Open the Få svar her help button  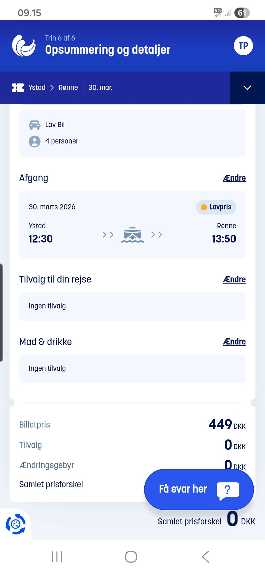pyautogui.click(x=199, y=489)
